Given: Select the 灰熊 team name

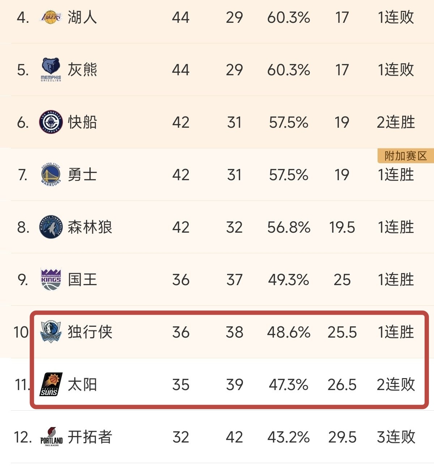Looking at the screenshot, I should 82,69.
